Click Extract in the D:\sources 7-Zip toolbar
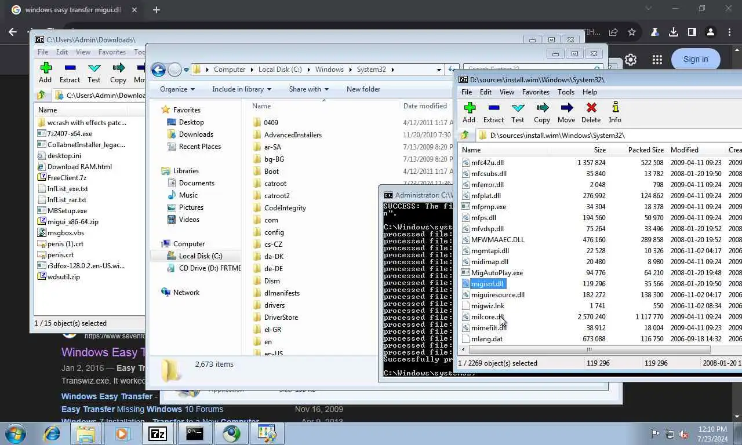Screen dimensions: 742x445 493,112
